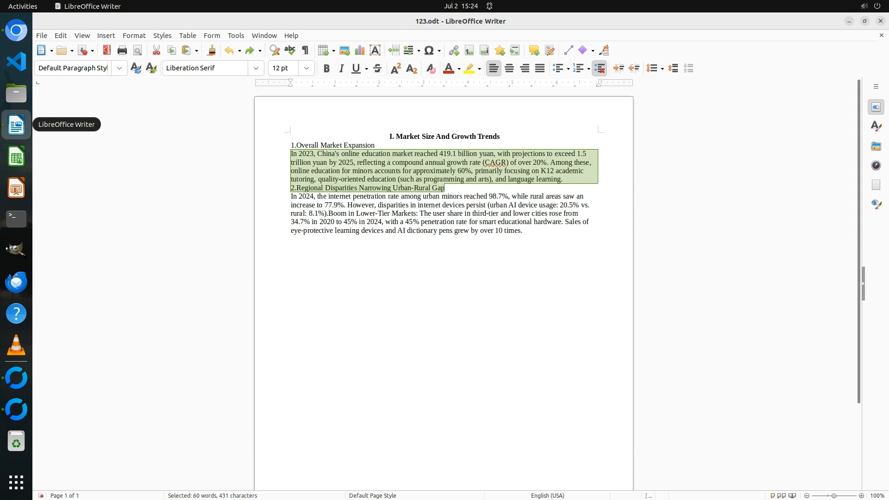
Task: Expand the paragraph style dropdown
Action: [119, 68]
